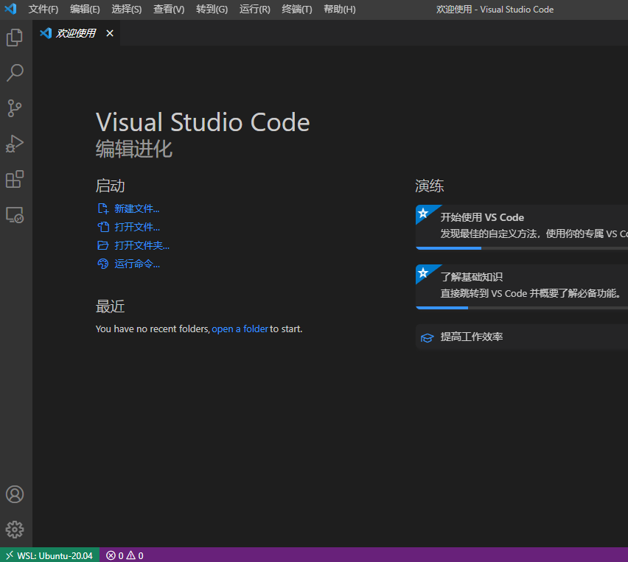Click the star badge on 了解基础知识 card

[423, 273]
